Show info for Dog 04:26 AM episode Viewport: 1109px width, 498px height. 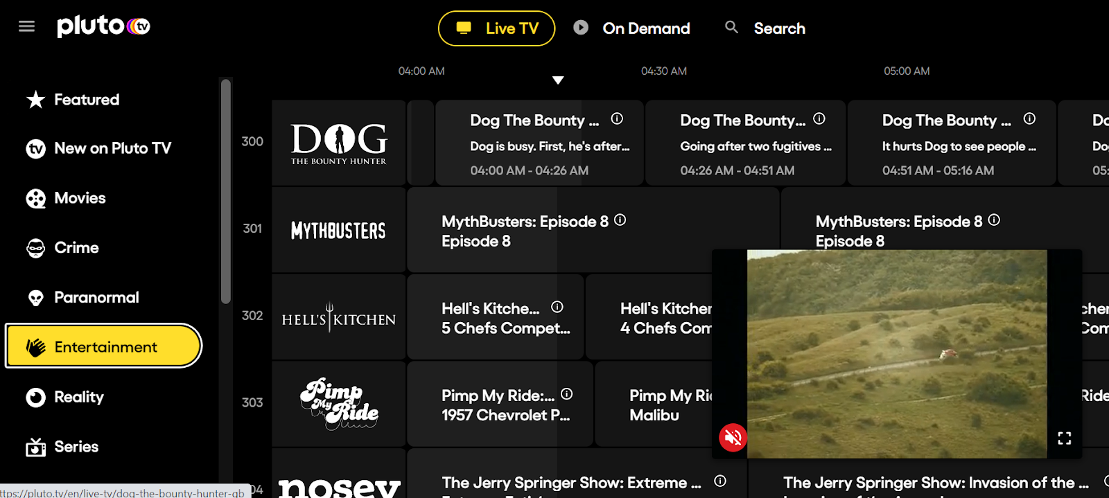tap(819, 119)
